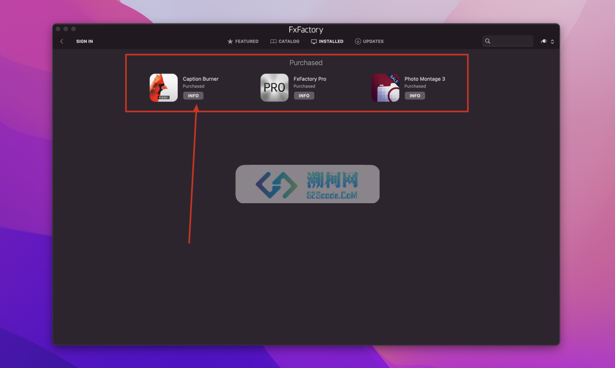
Task: Switch to the Featured tab
Action: click(243, 41)
